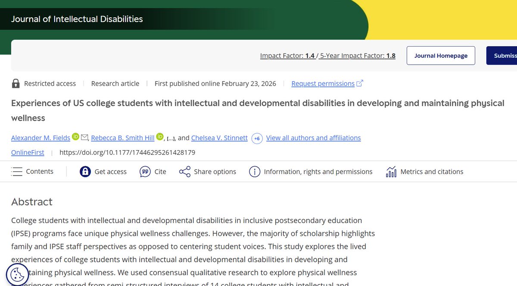Click the Share options icon
Screen dimensions: 517x286
[185, 172]
